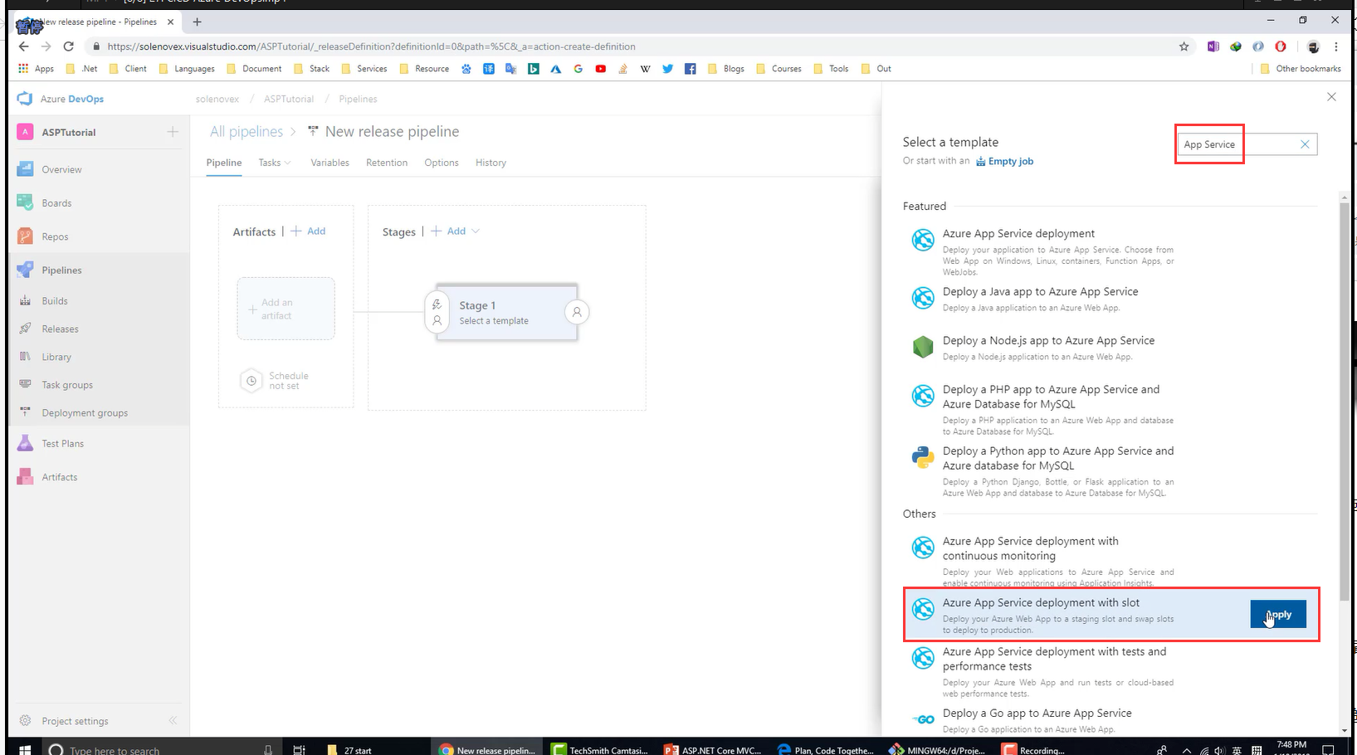Screen dimensions: 1357x755
Task: Click the browser back arrow
Action: [23, 46]
